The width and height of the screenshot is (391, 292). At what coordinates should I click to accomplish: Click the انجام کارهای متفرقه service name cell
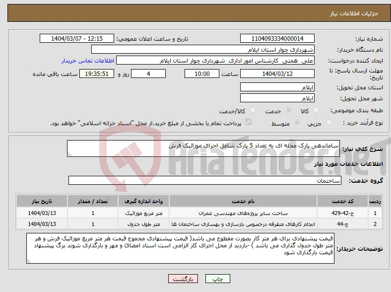pyautogui.click(x=243, y=224)
